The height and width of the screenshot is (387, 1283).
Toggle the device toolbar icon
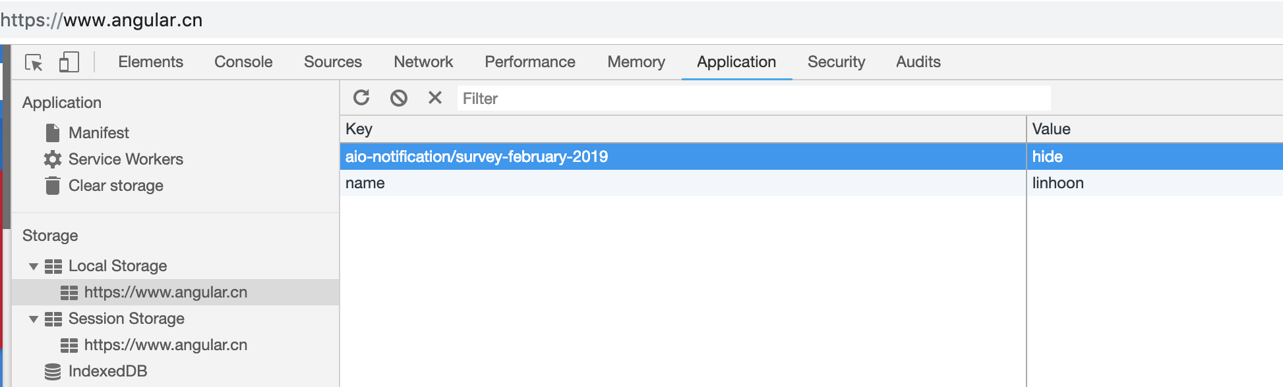point(69,63)
